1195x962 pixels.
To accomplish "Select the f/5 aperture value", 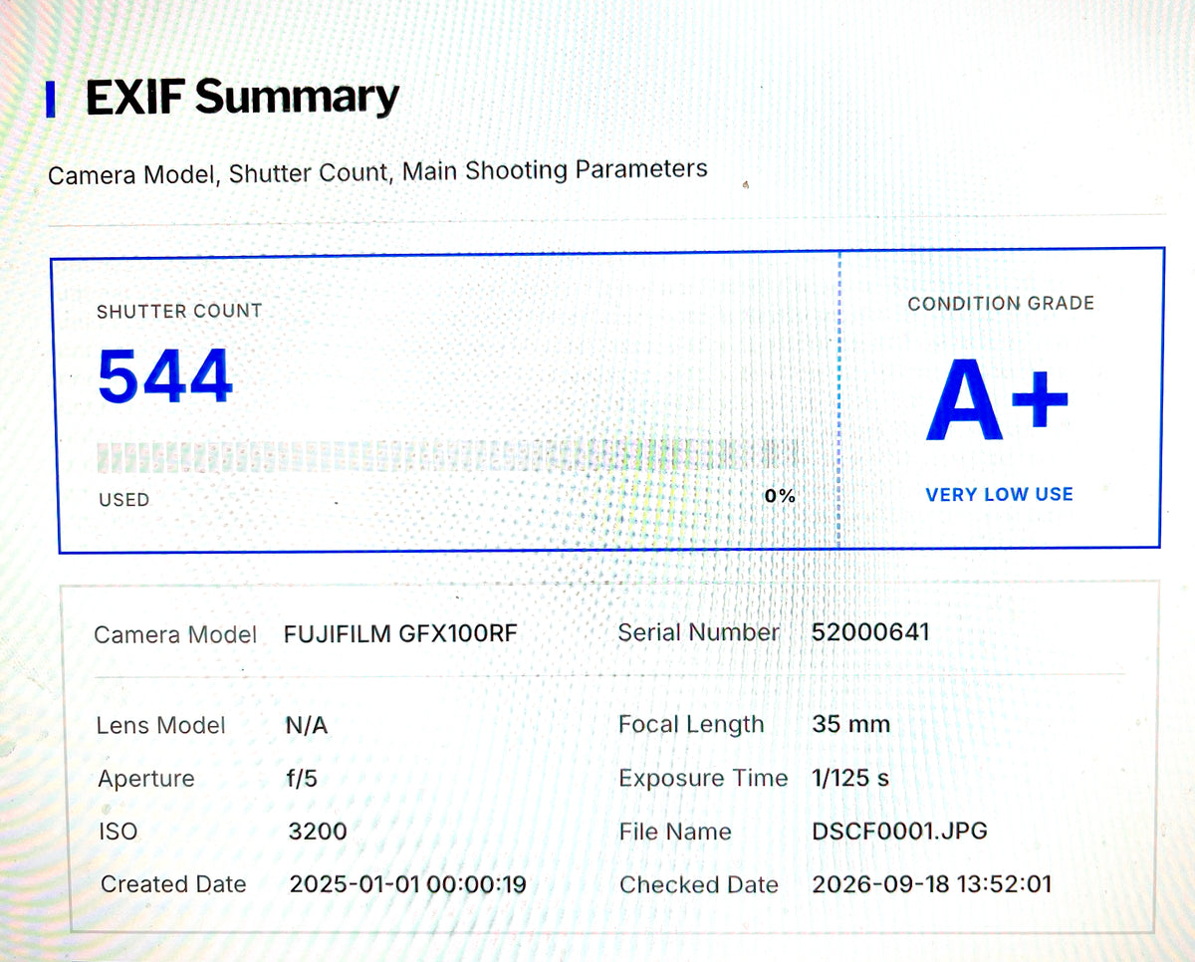I will click(302, 779).
